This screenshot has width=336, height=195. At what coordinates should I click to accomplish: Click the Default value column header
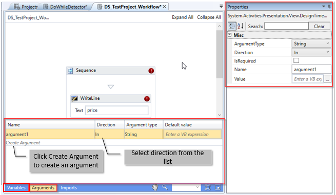[x=193, y=125]
